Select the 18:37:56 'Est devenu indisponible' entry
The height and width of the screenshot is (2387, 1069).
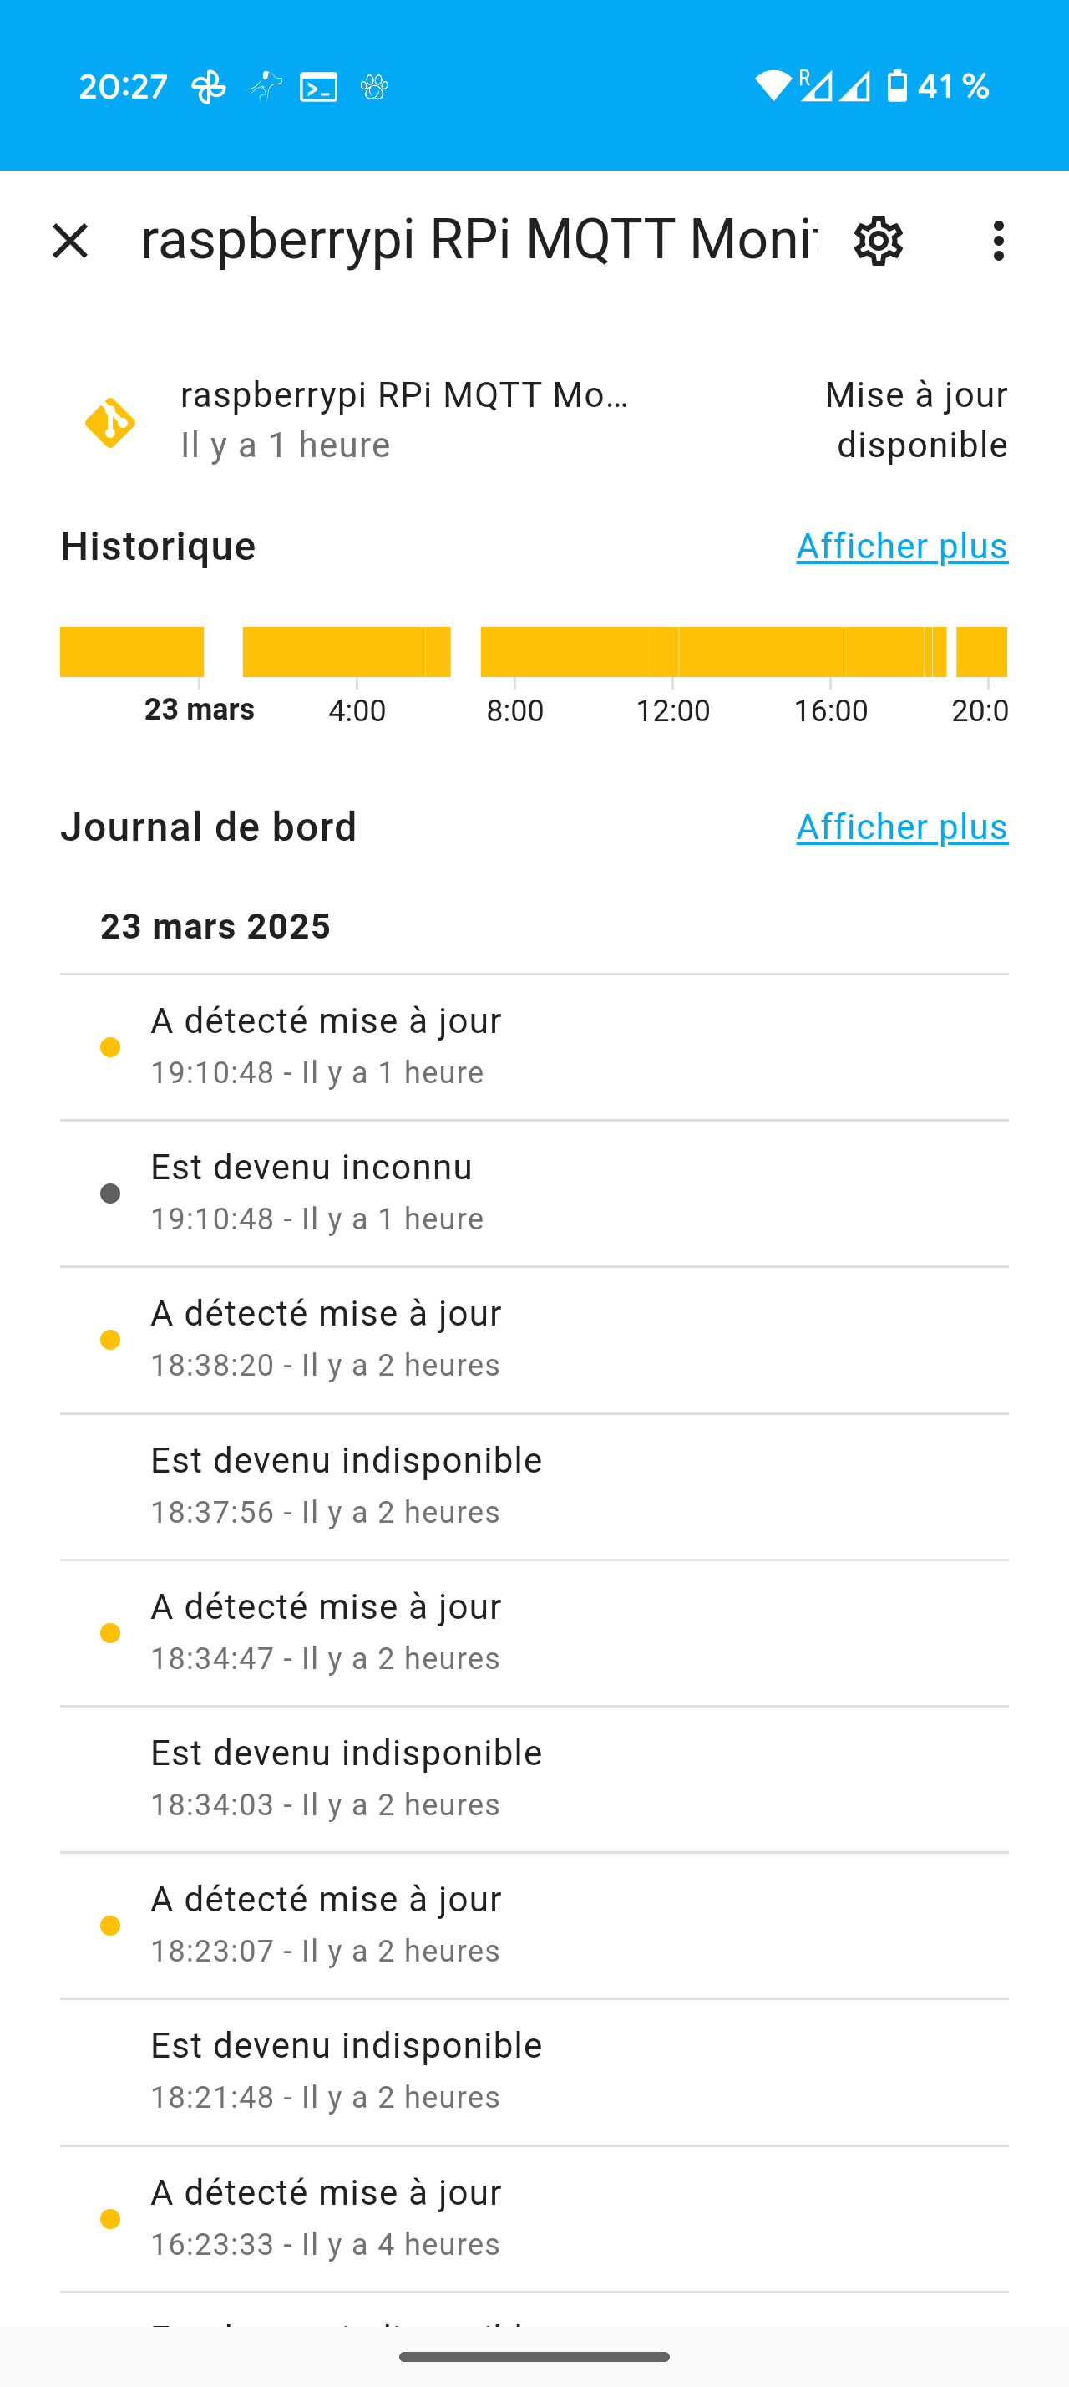tap(346, 1484)
